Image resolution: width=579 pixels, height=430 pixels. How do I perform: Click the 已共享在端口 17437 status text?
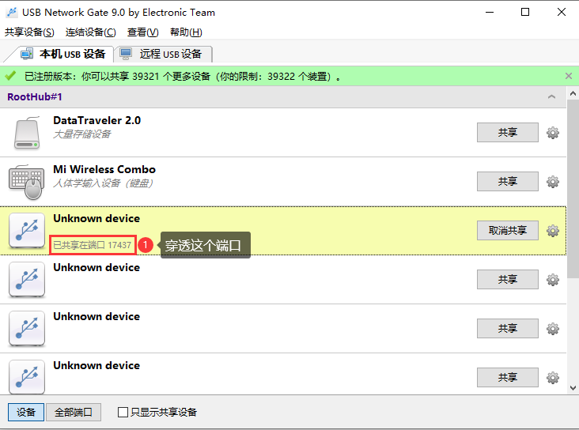[93, 245]
